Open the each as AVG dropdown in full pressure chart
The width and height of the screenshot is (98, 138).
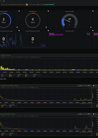33,116
